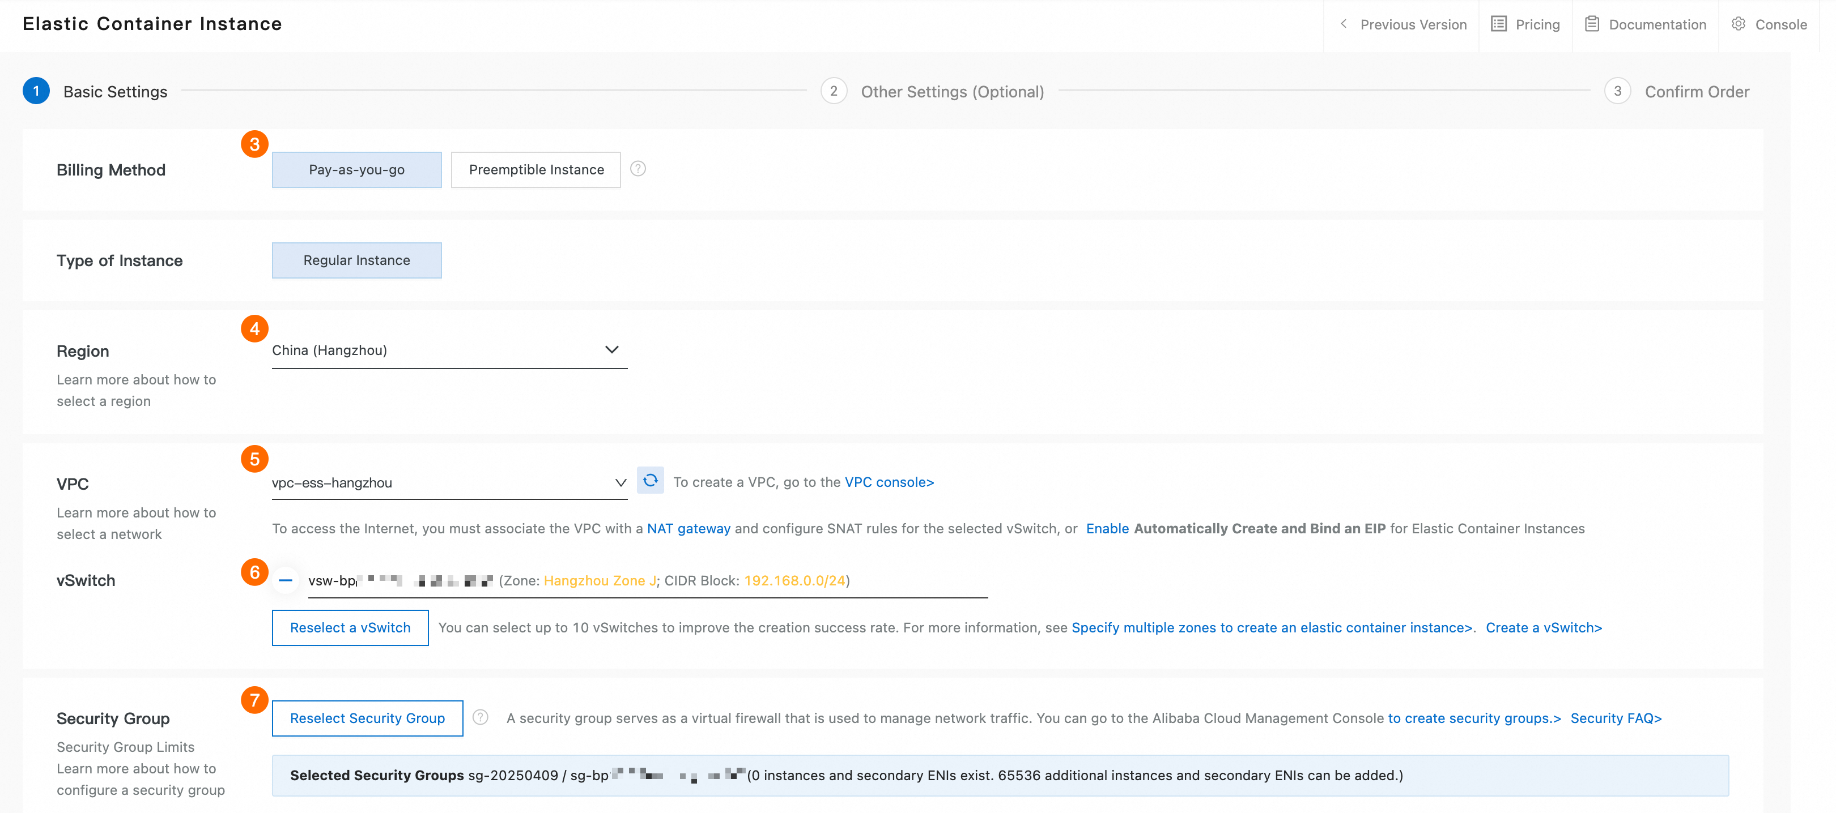Viewport: 1836px width, 813px height.
Task: Click the VPC refresh icon
Action: [649, 481]
